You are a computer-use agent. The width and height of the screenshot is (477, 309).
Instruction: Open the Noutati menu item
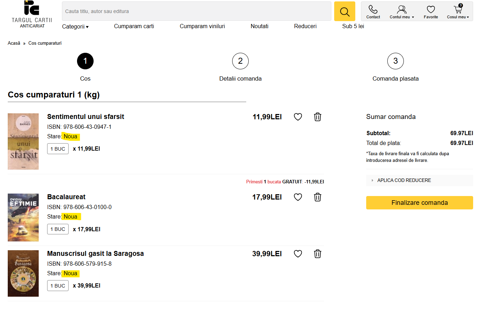[x=260, y=26]
